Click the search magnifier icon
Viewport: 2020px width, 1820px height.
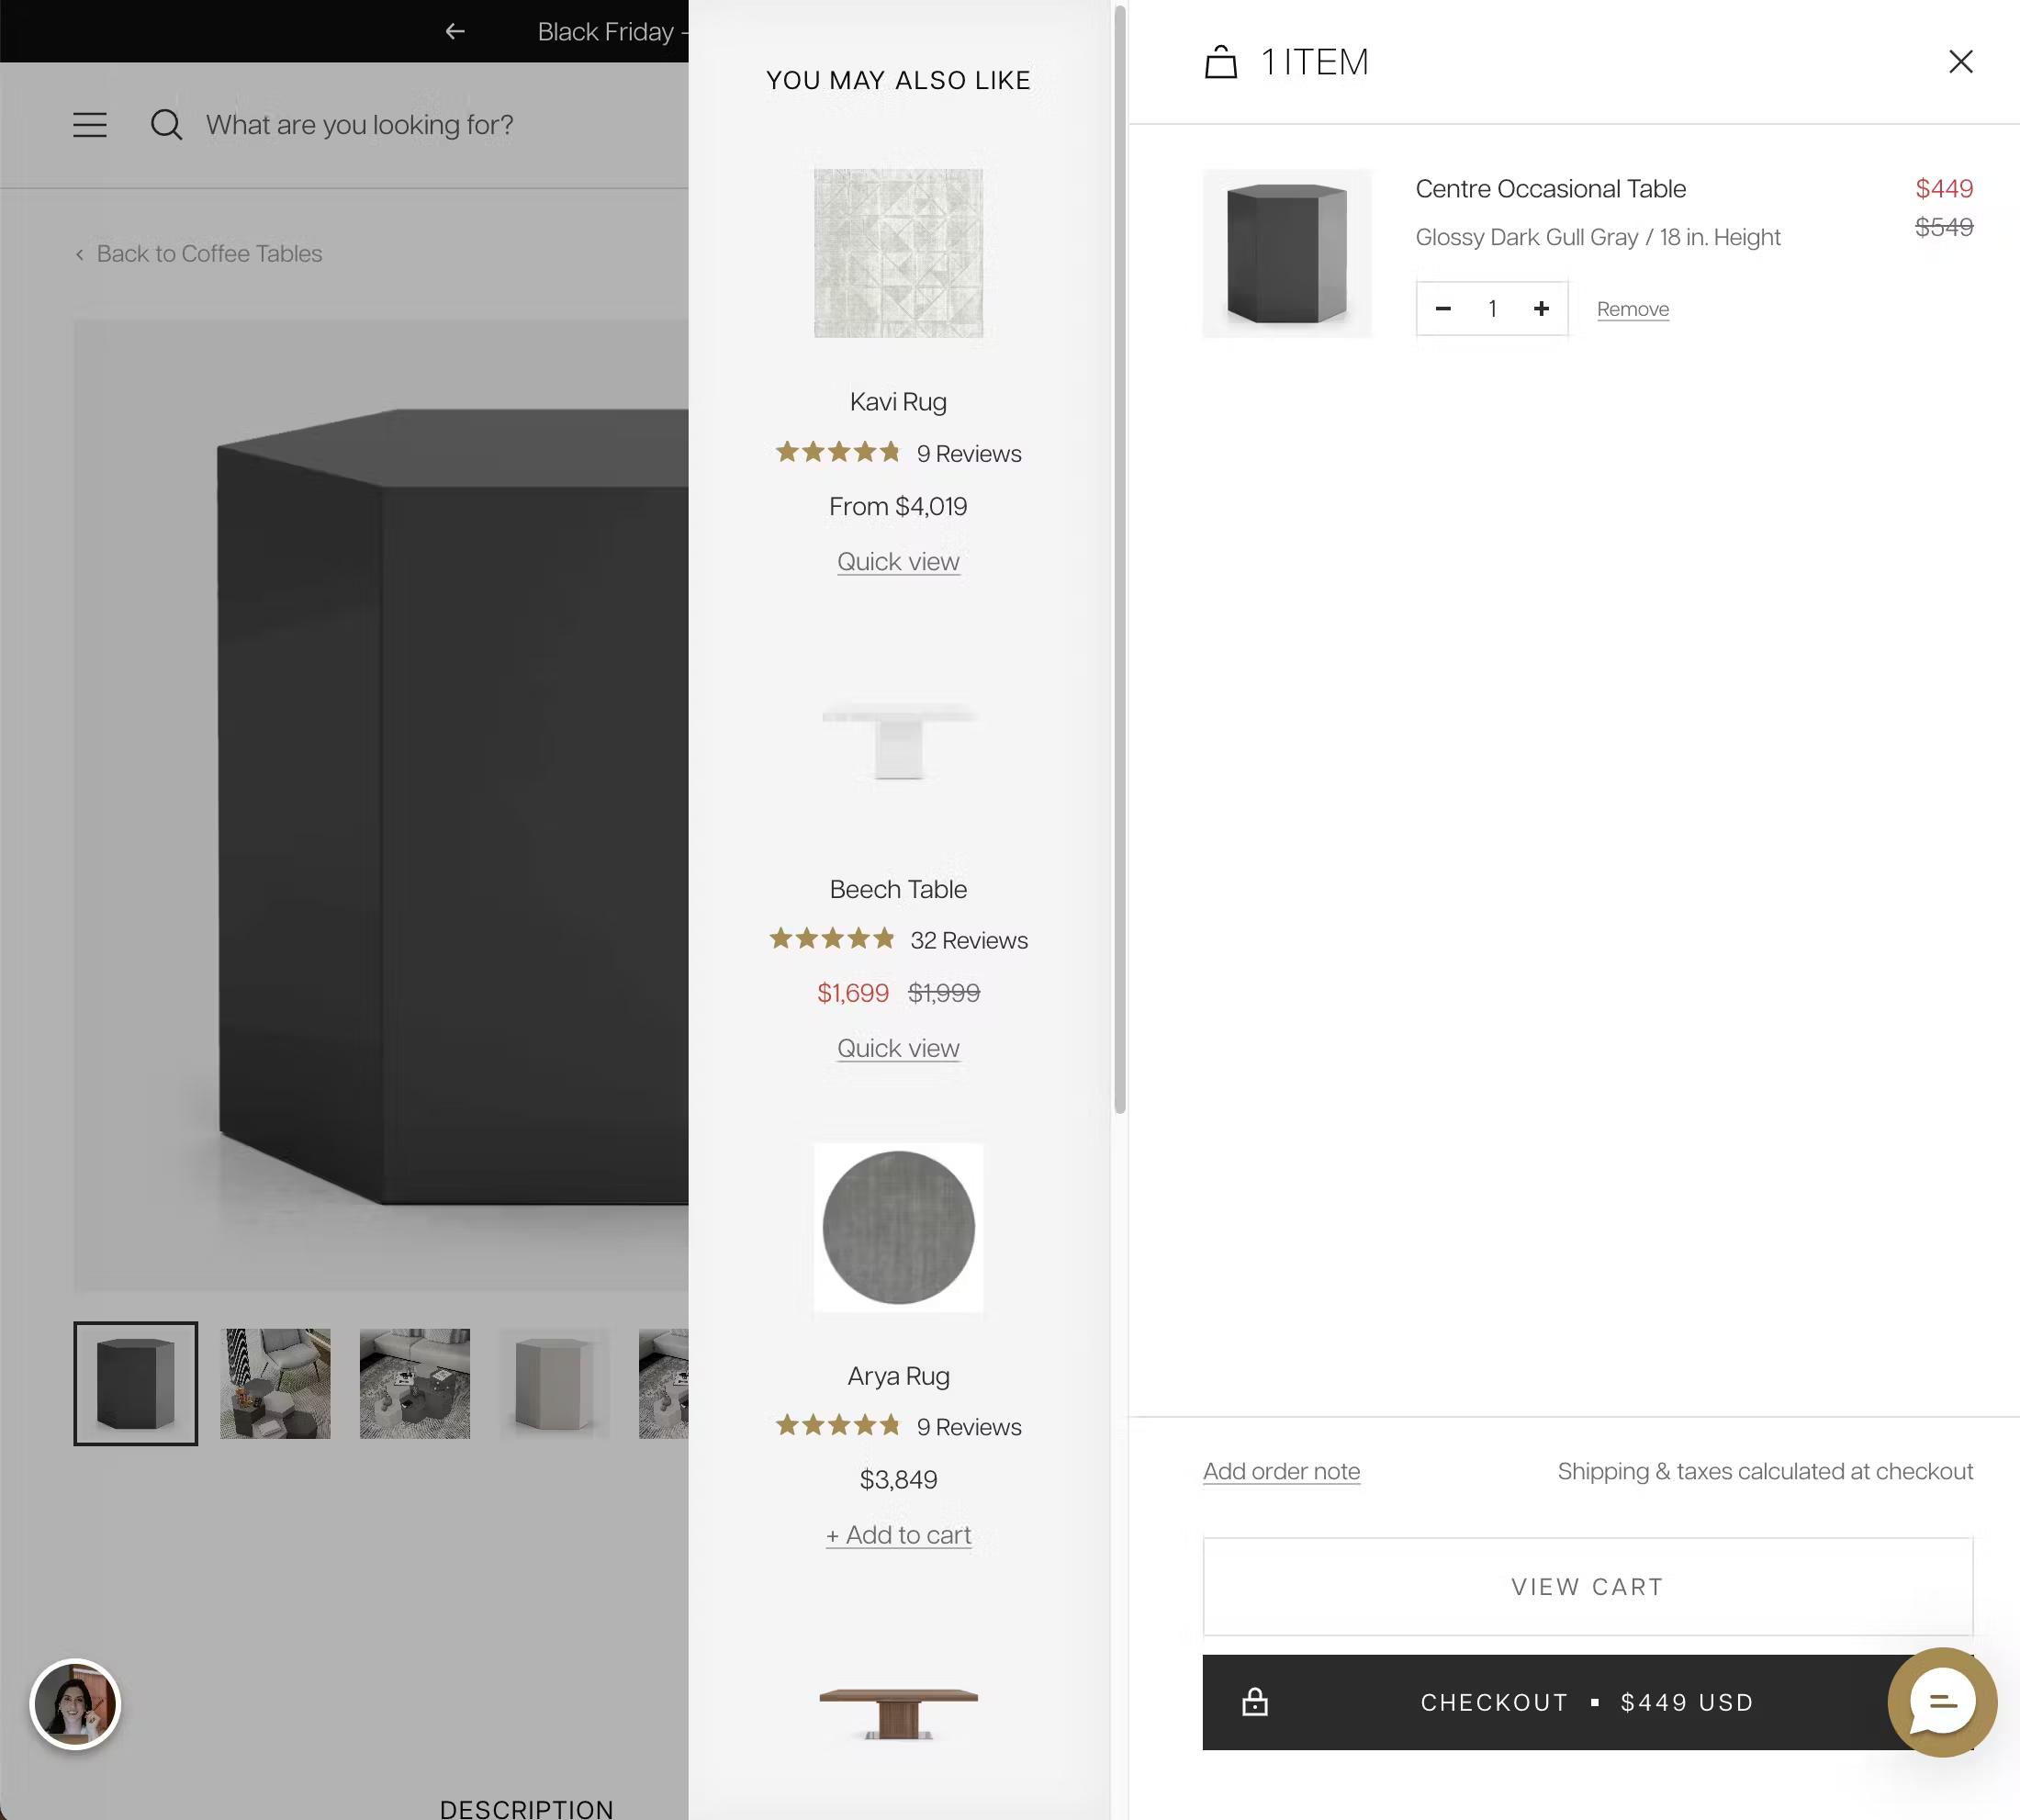pos(166,124)
